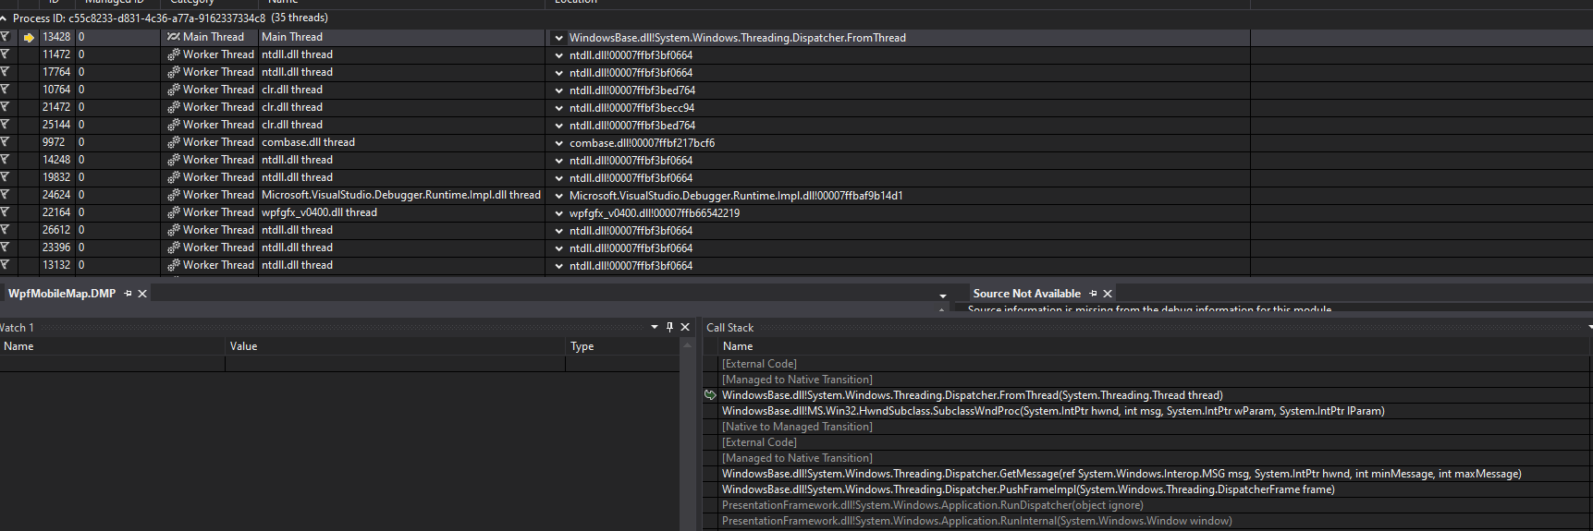Close the Source Not Available tab
The height and width of the screenshot is (531, 1593).
[x=1108, y=294]
